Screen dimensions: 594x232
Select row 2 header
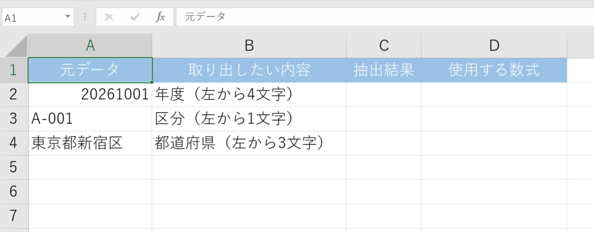click(14, 94)
